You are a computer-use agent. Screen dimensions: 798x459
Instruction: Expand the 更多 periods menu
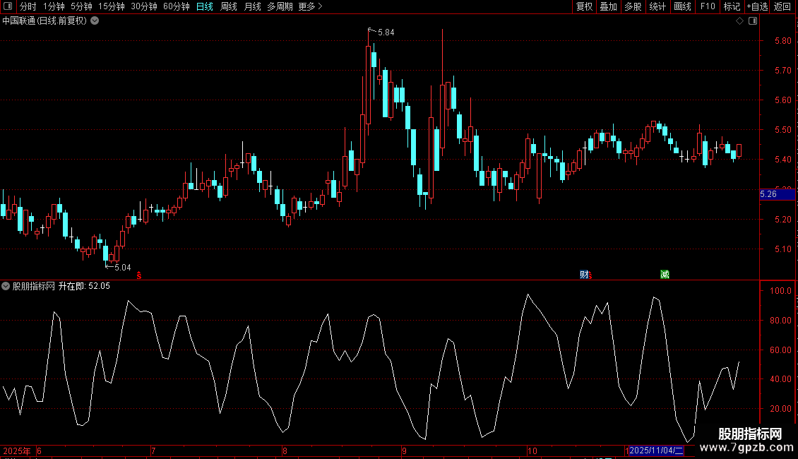click(x=310, y=6)
